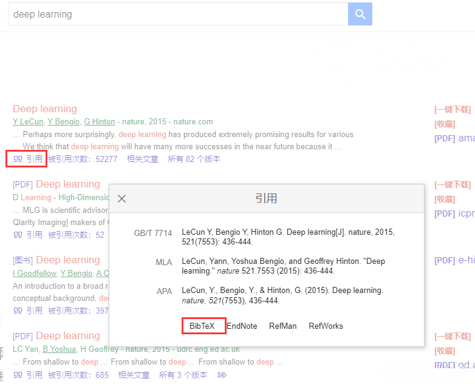Open author link Y Bengio in first result
475x384 pixels.
63,122
